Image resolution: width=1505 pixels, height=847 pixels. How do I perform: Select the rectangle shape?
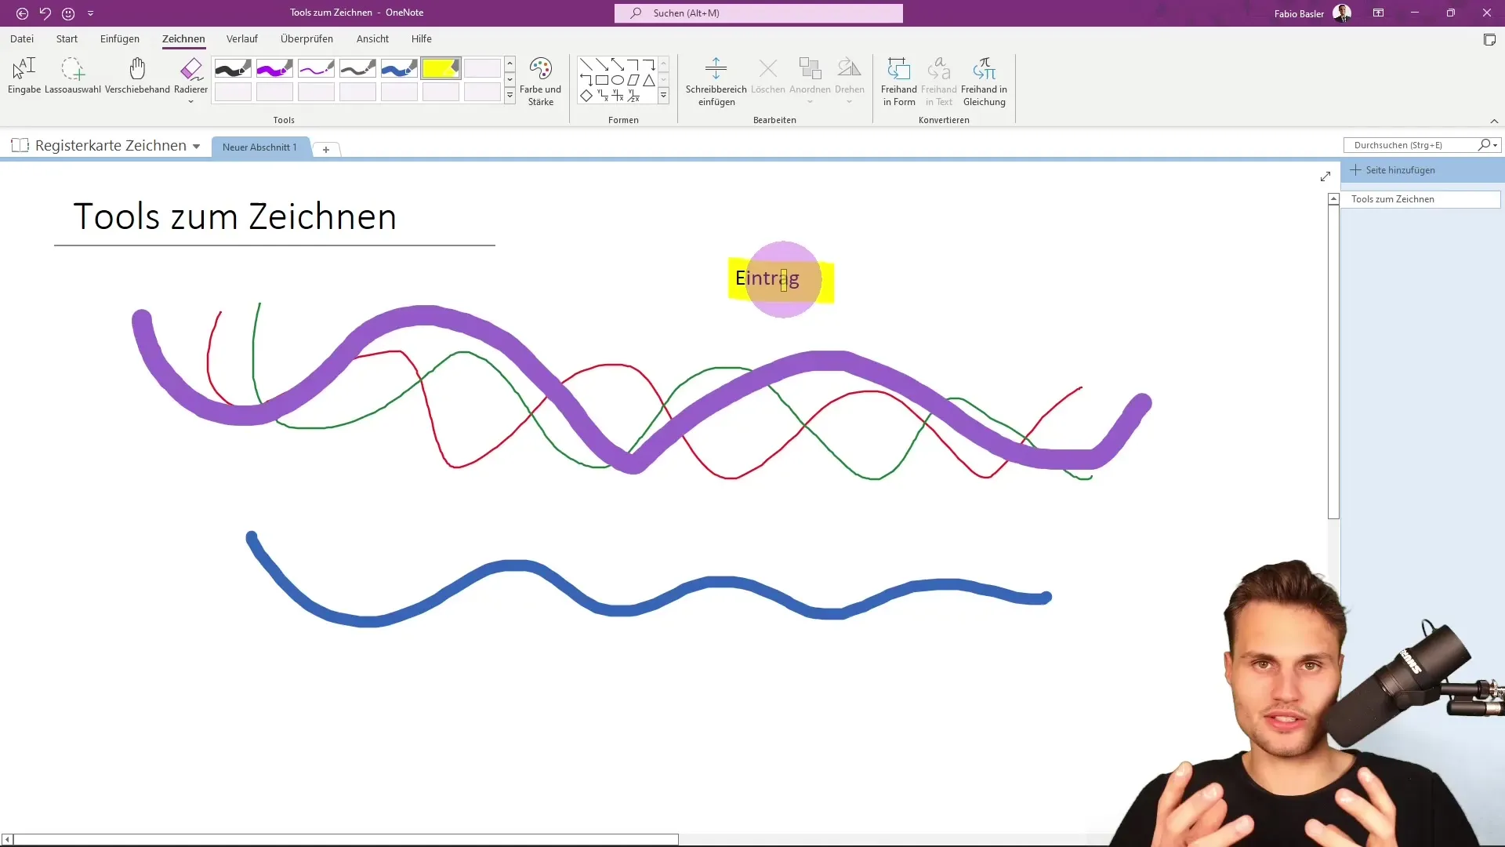pyautogui.click(x=602, y=80)
